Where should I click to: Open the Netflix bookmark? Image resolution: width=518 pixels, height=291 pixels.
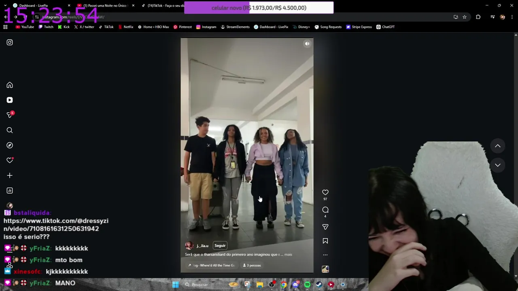pyautogui.click(x=125, y=27)
